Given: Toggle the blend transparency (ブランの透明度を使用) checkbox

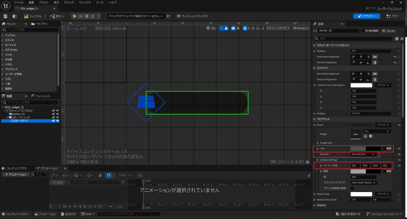Looking at the screenshot, I should tap(353, 188).
